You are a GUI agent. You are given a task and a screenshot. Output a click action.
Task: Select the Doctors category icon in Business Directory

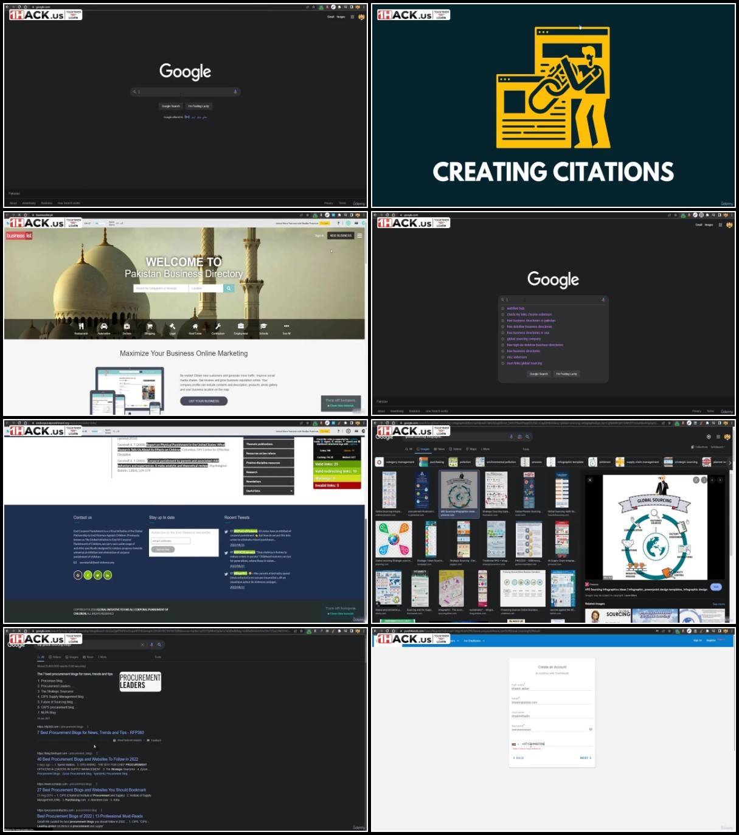127,328
